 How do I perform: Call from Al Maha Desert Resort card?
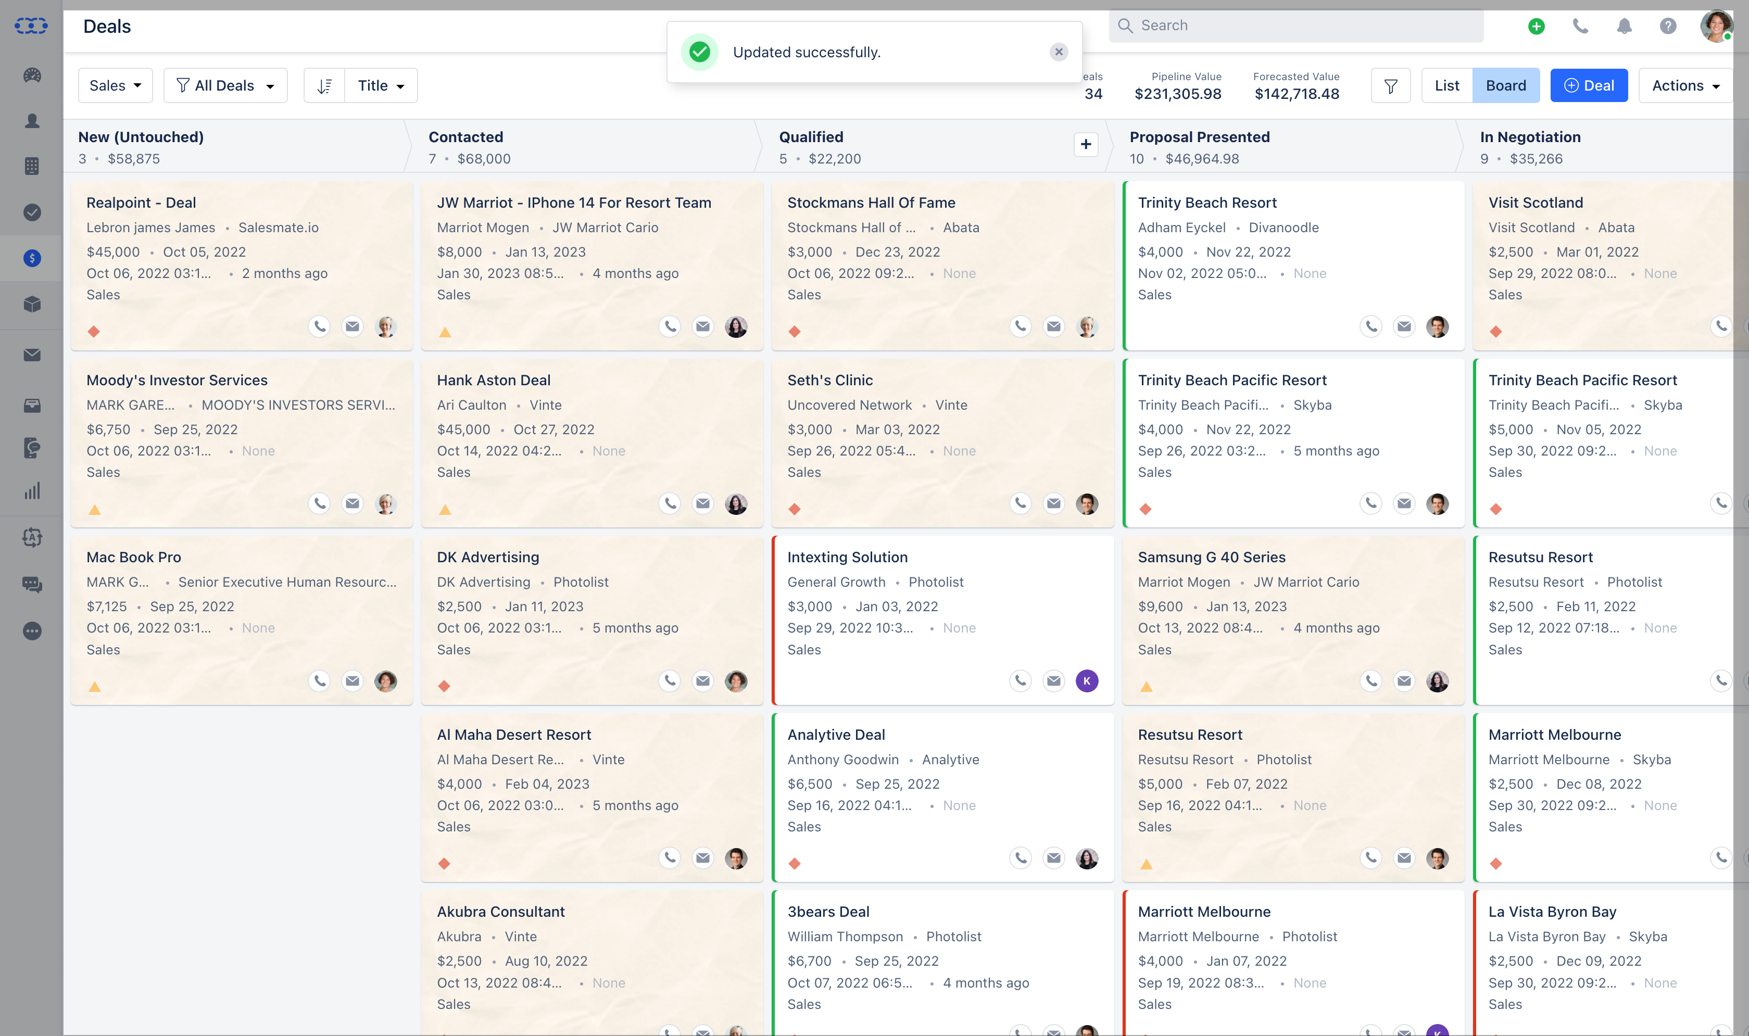[x=670, y=858]
